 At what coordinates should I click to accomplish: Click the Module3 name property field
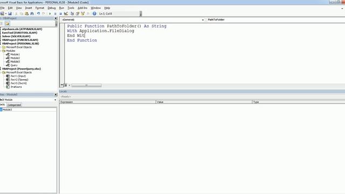(29, 109)
